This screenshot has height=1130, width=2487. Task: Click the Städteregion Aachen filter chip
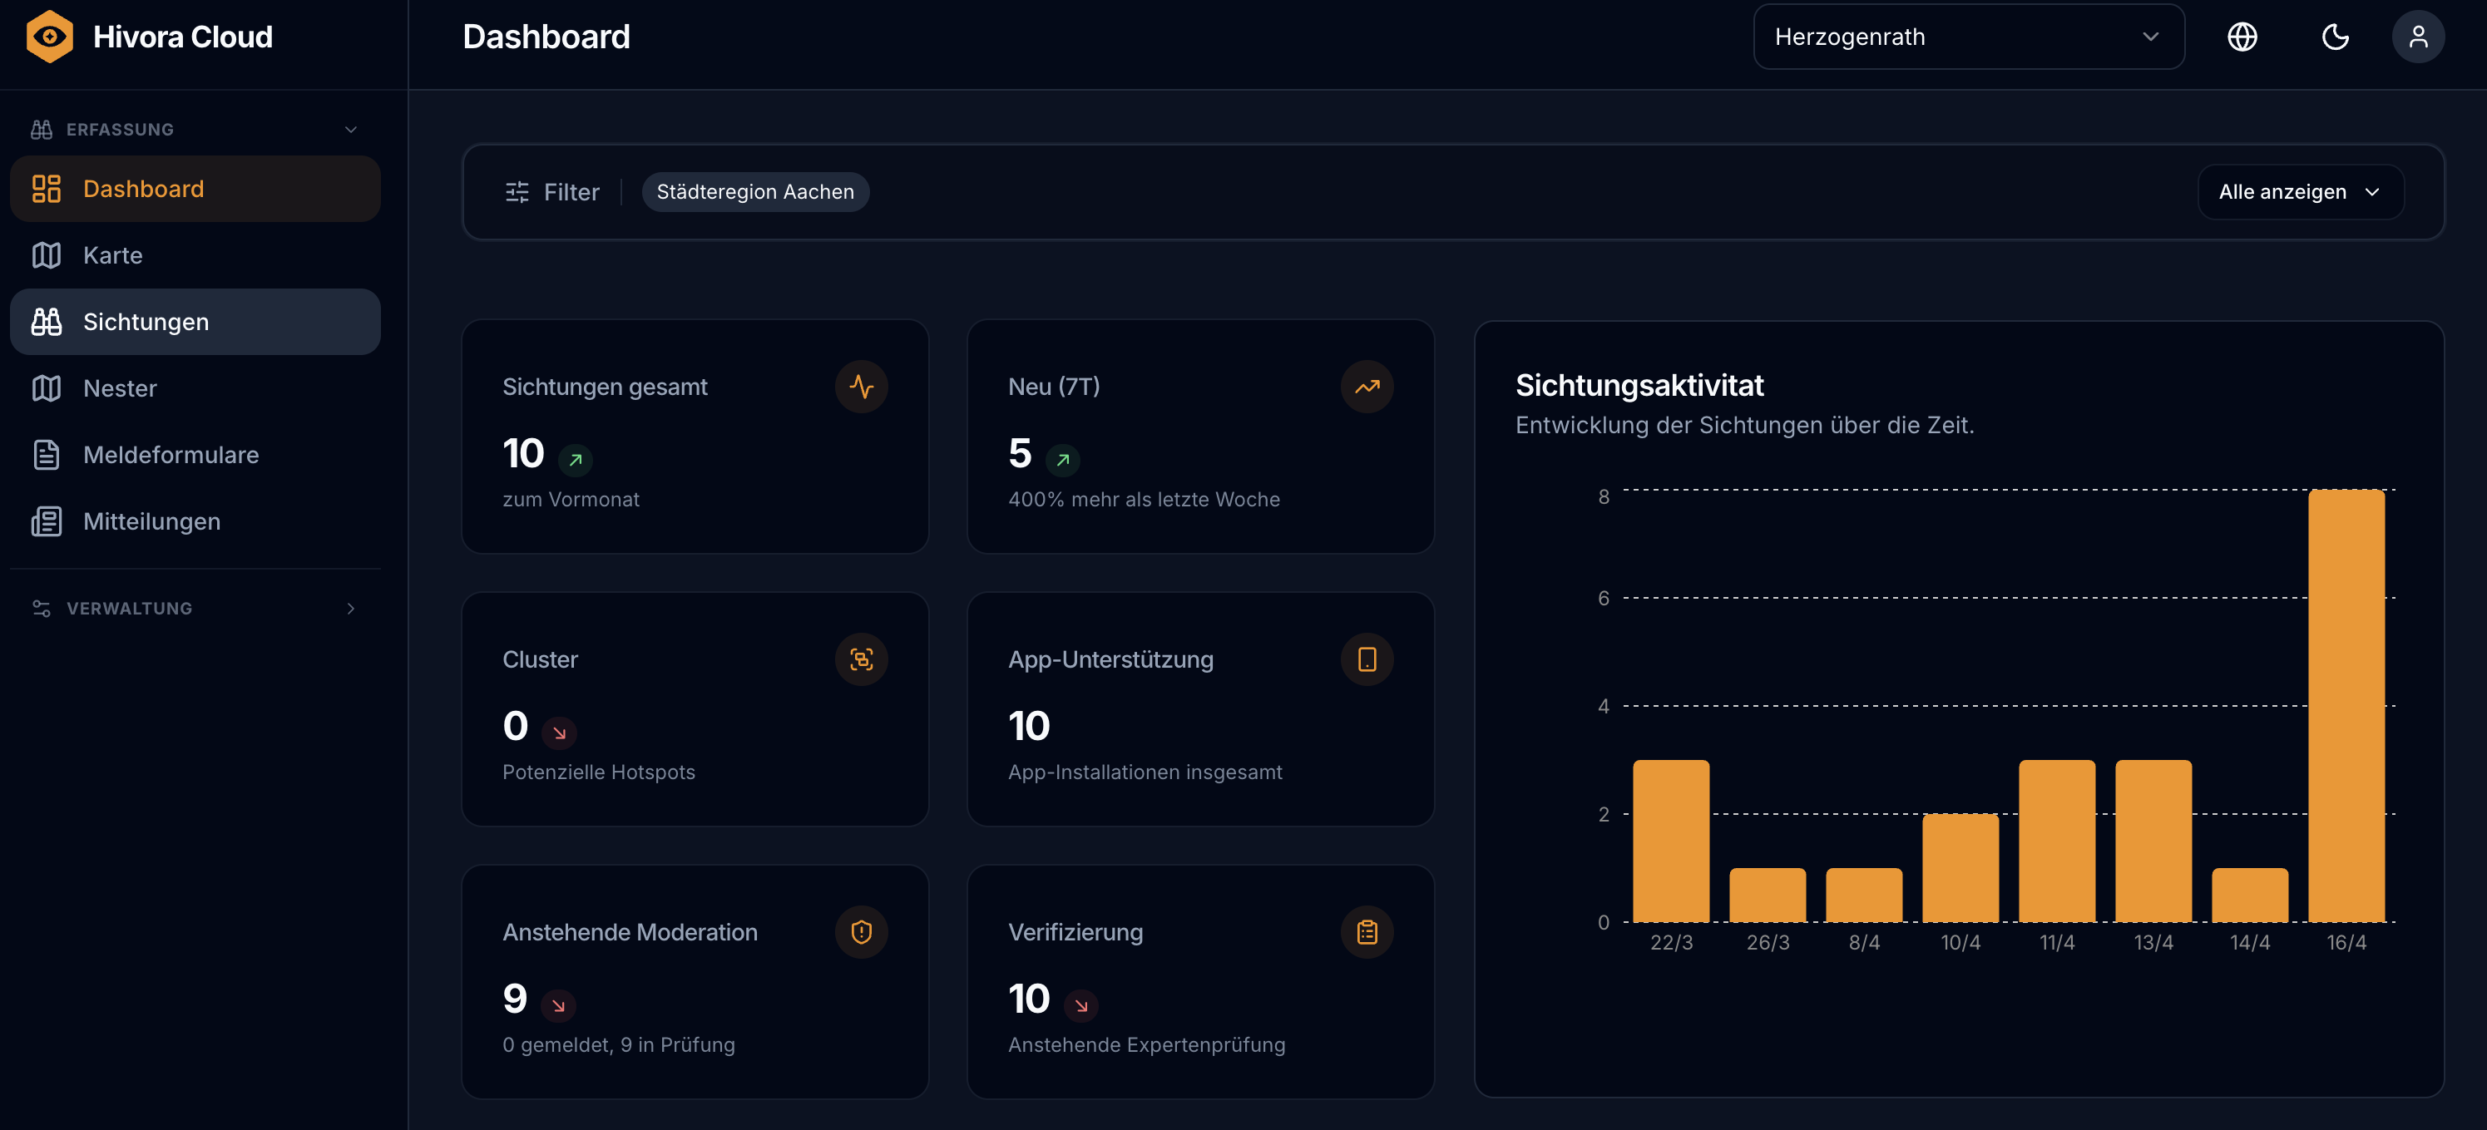pos(755,192)
